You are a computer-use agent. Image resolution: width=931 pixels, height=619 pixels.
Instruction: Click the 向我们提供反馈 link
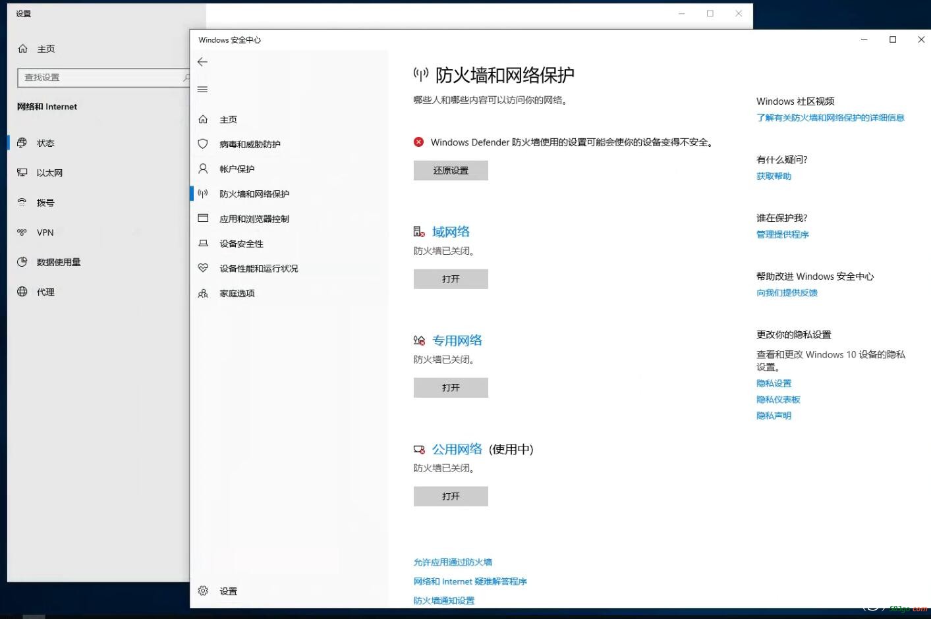(x=787, y=293)
